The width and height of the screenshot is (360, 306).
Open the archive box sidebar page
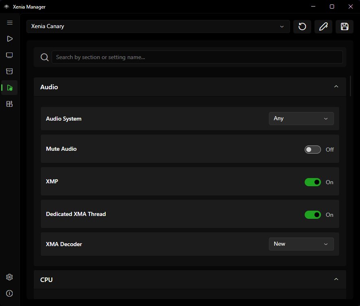pos(9,71)
